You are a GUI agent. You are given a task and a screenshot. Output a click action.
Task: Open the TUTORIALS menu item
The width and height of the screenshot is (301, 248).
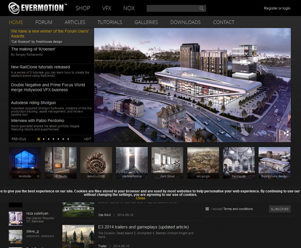pyautogui.click(x=110, y=22)
